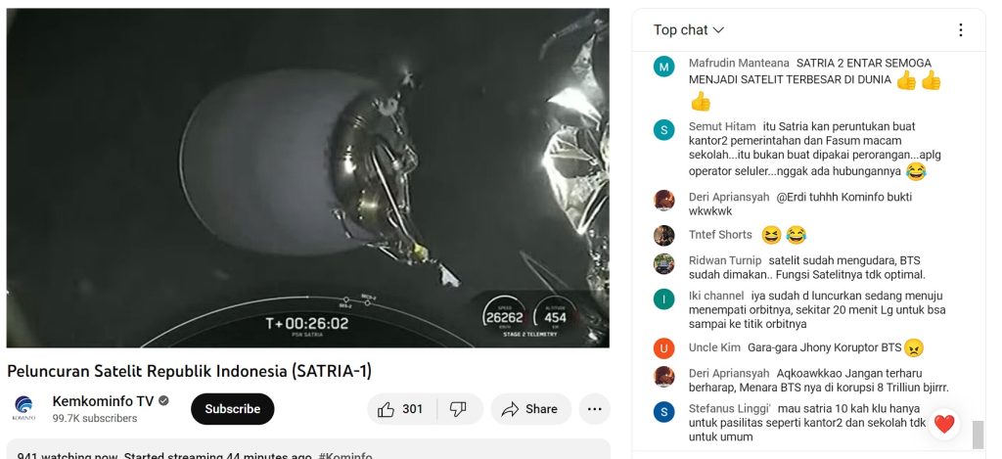Dislike the video with thumbs-down button
Image resolution: width=1002 pixels, height=459 pixels.
[458, 409]
